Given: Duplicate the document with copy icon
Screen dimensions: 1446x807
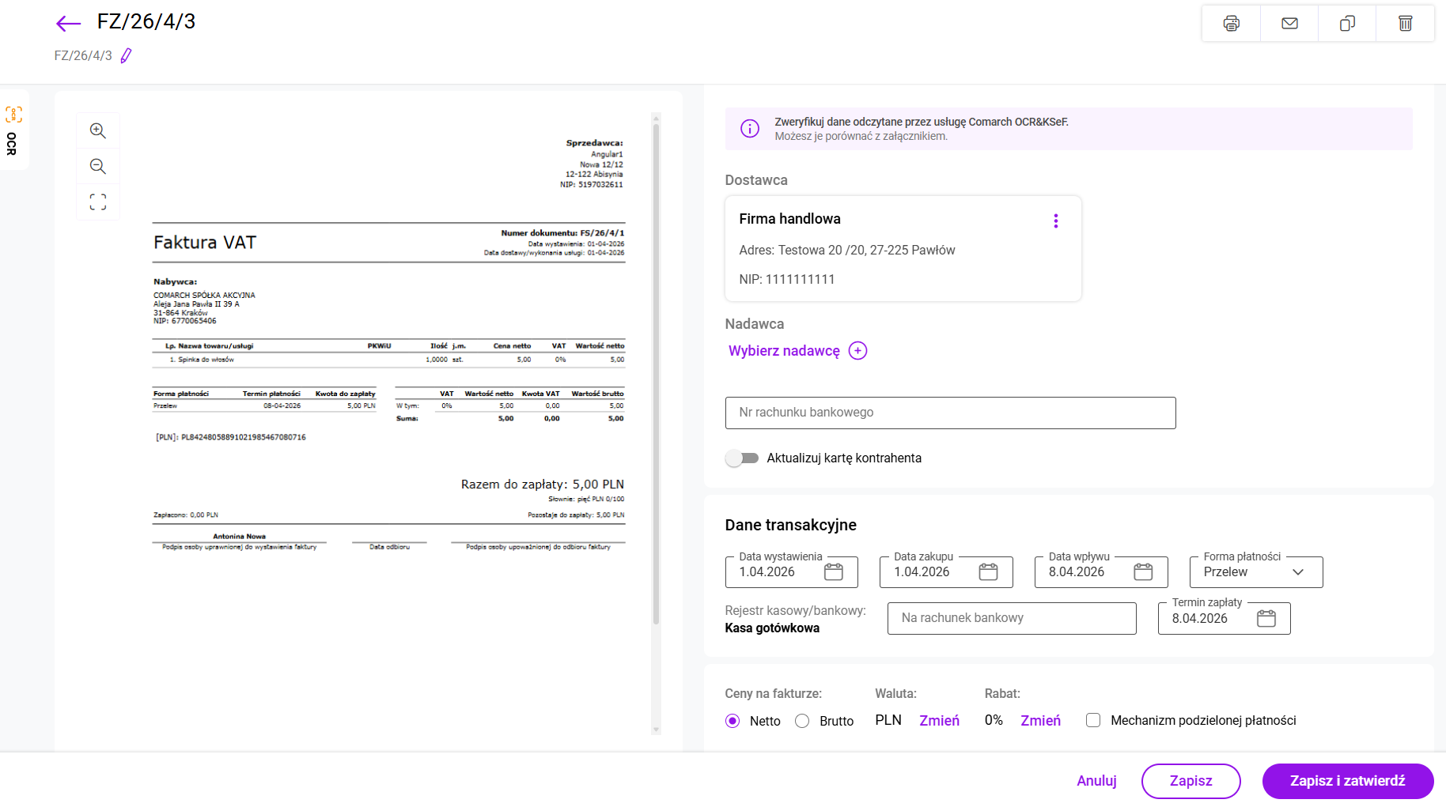Looking at the screenshot, I should point(1347,24).
